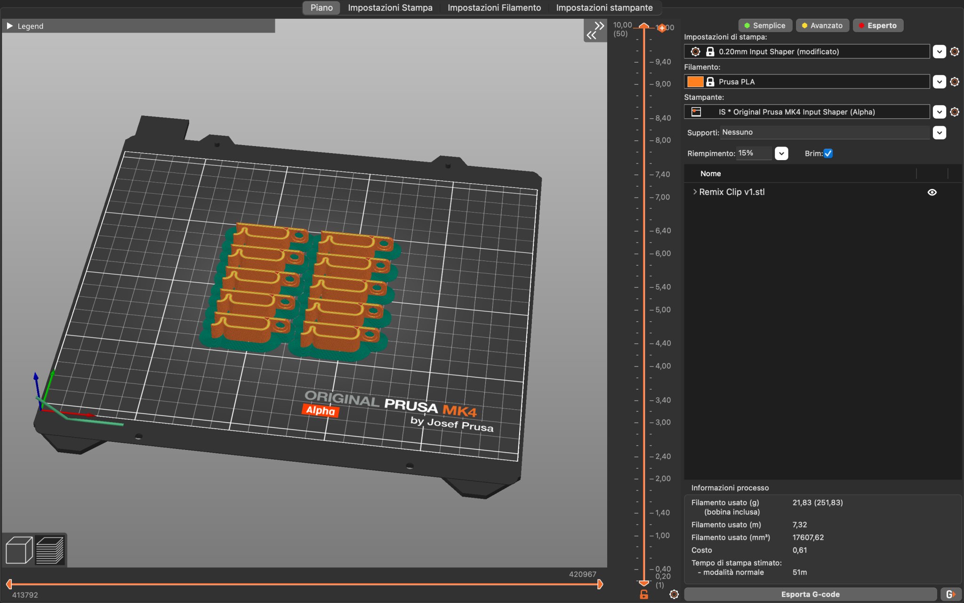Open the Impostazioni Stampa tab
This screenshot has height=603, width=964.
(x=390, y=8)
